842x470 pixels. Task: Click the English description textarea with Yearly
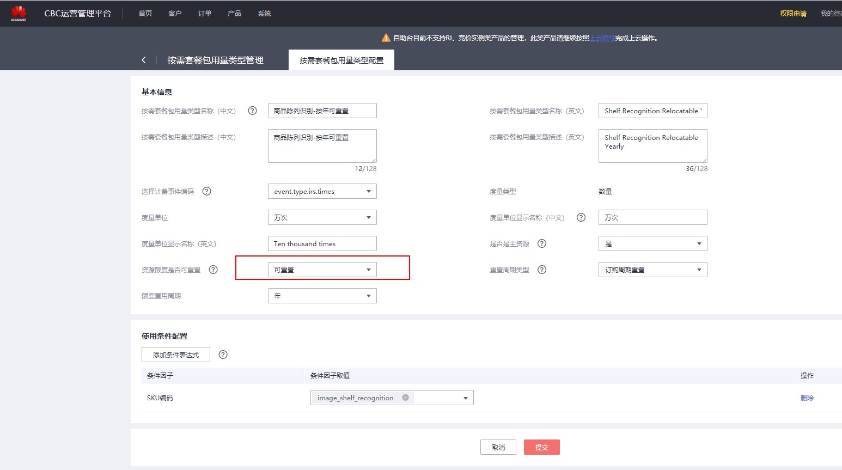point(653,146)
